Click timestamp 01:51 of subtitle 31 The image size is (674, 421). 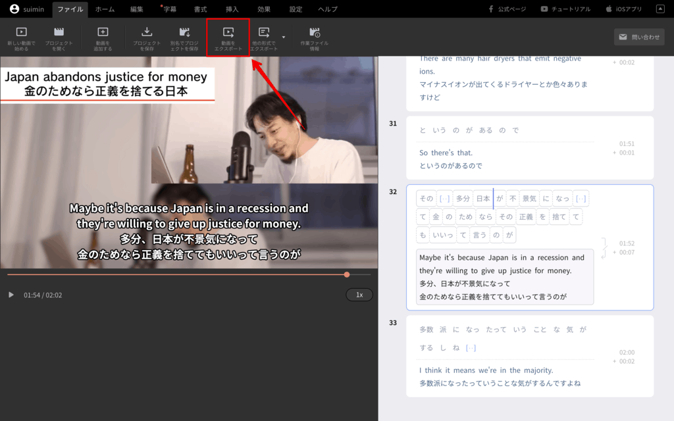click(x=627, y=143)
